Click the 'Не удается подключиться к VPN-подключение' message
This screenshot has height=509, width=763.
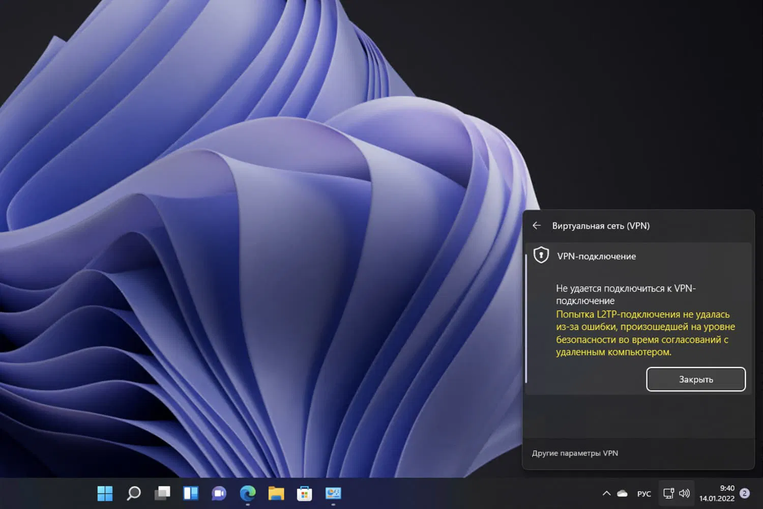point(626,294)
